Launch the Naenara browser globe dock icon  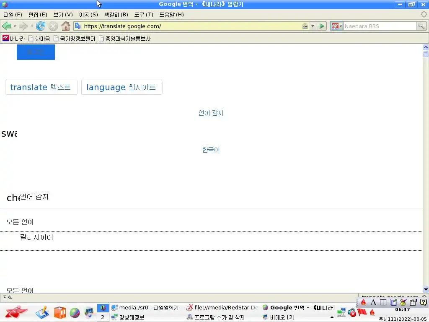(x=75, y=313)
